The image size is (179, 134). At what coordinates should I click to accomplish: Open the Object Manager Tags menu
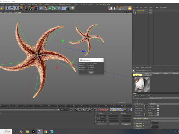tap(157, 7)
